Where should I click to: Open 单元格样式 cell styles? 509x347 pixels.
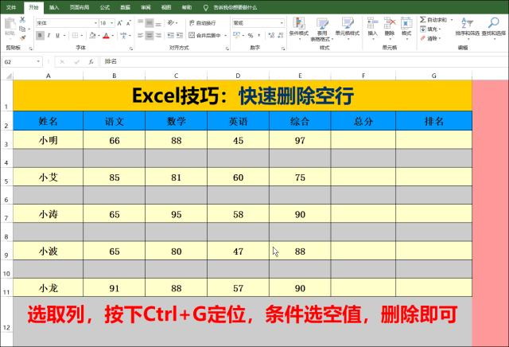pos(348,29)
